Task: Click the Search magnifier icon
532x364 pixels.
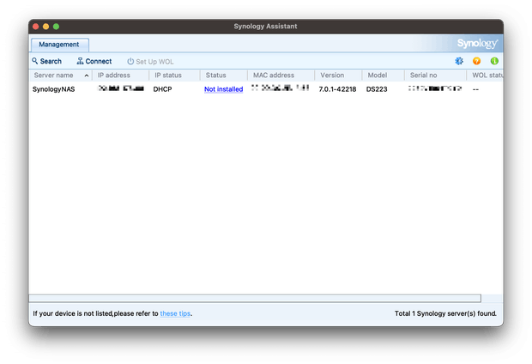Action: point(35,61)
